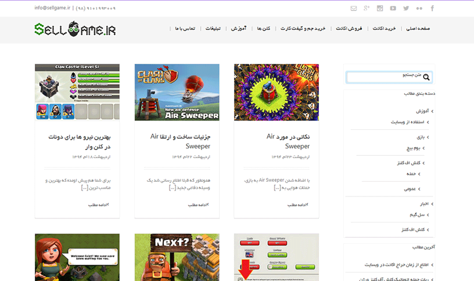Open the آموزش category in the sidebar

[x=422, y=112]
